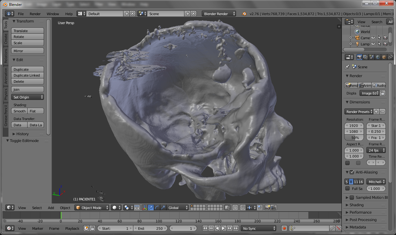Click the insert keyframes key icon
Viewport: 396px width, 235px height.
click(332, 229)
